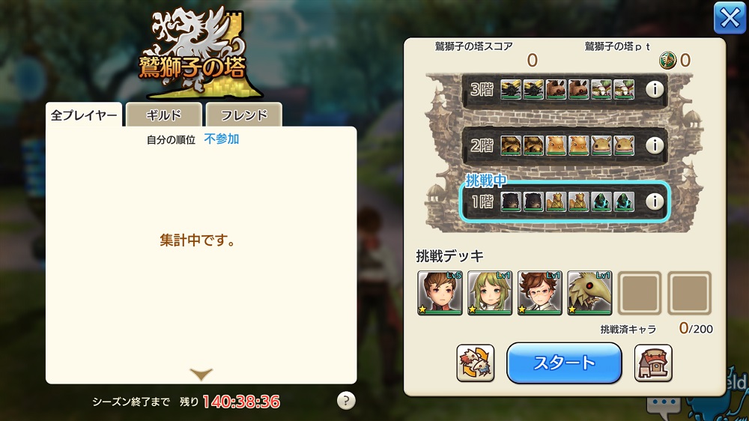Click the question mark help icon
Image resolution: width=749 pixels, height=421 pixels.
[346, 401]
